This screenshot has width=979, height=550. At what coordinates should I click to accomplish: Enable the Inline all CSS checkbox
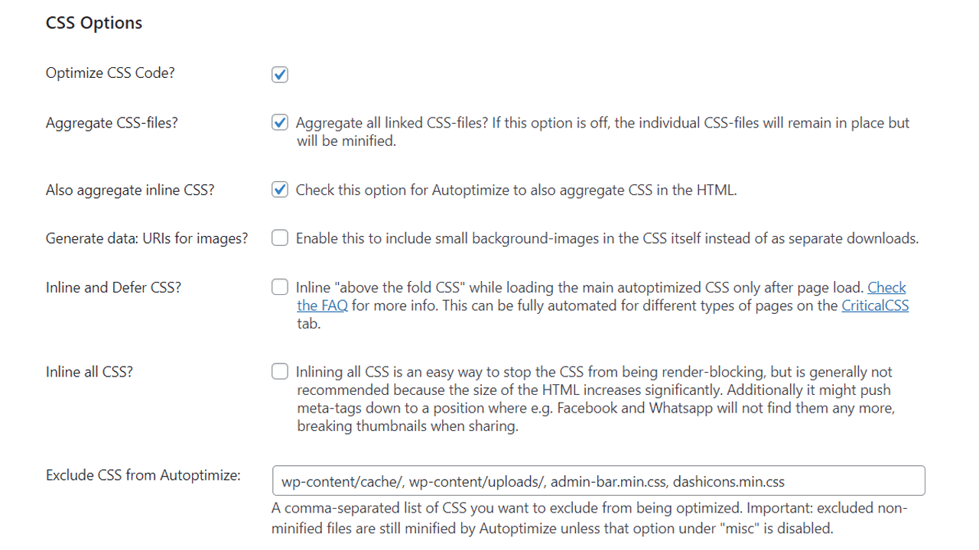pos(280,372)
